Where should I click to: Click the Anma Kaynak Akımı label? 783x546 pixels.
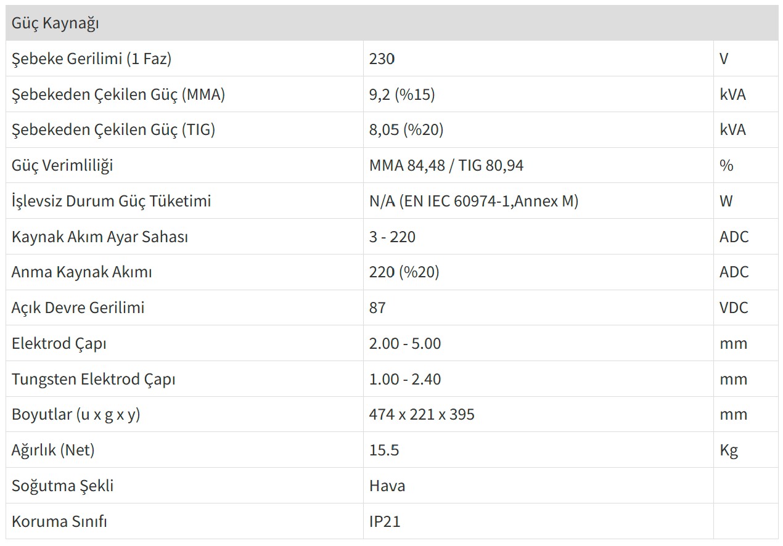point(81,272)
